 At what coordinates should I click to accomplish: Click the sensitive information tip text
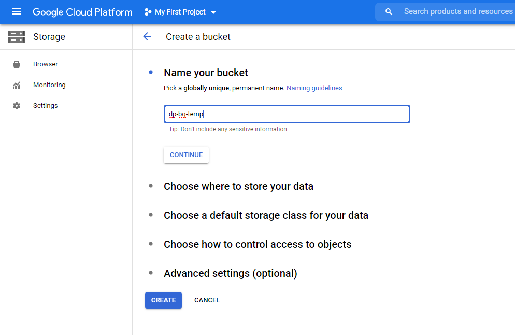pyautogui.click(x=228, y=129)
